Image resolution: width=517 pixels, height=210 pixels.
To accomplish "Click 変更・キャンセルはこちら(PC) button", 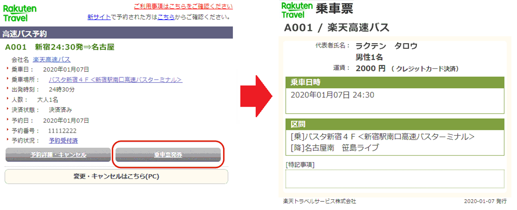I will (116, 177).
